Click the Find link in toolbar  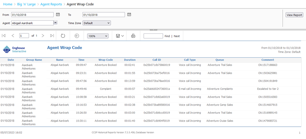[167, 36]
